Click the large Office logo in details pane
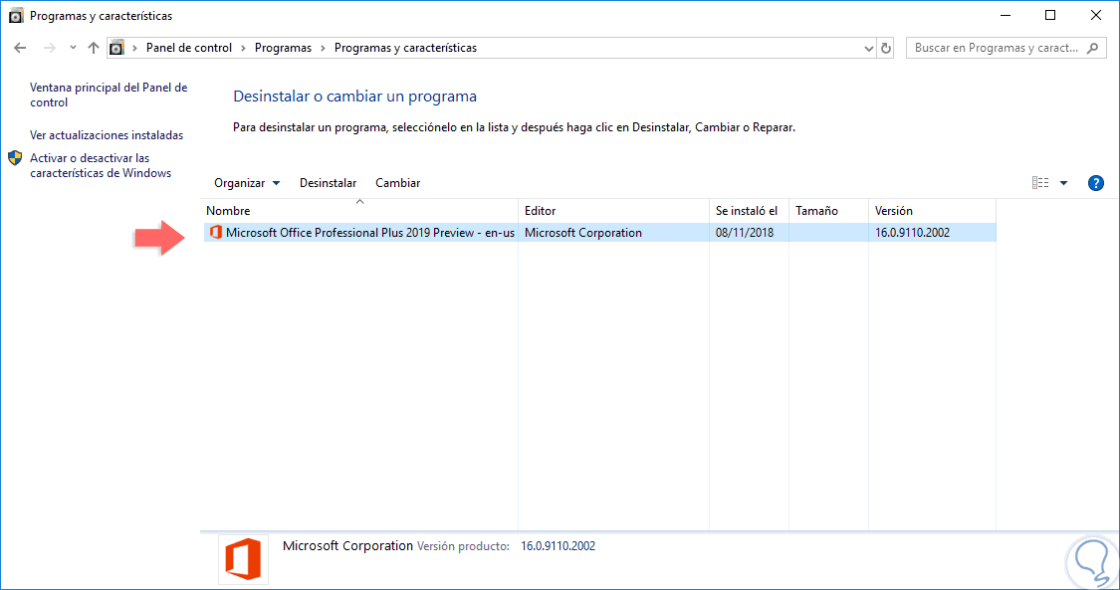This screenshot has height=590, width=1120. 243,559
